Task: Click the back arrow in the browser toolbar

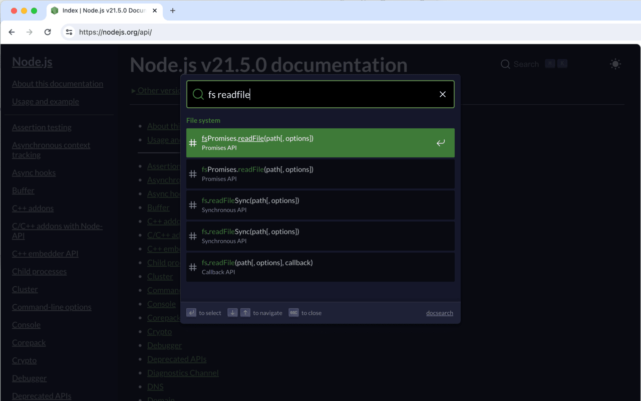Action: [12, 32]
